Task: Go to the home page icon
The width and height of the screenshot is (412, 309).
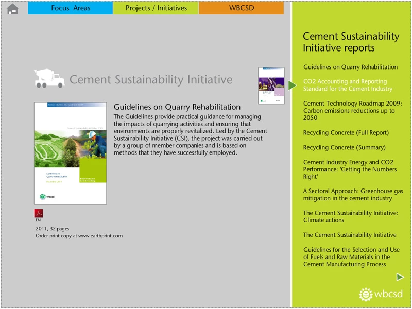Action: 12,9
